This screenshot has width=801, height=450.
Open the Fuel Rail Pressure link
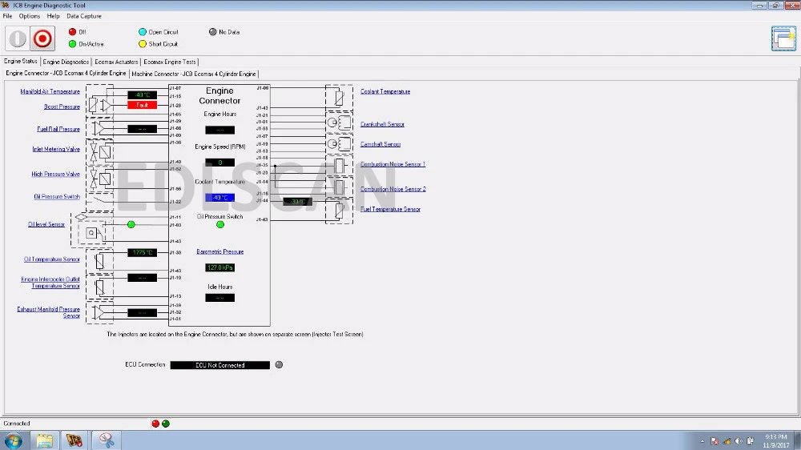coord(58,129)
